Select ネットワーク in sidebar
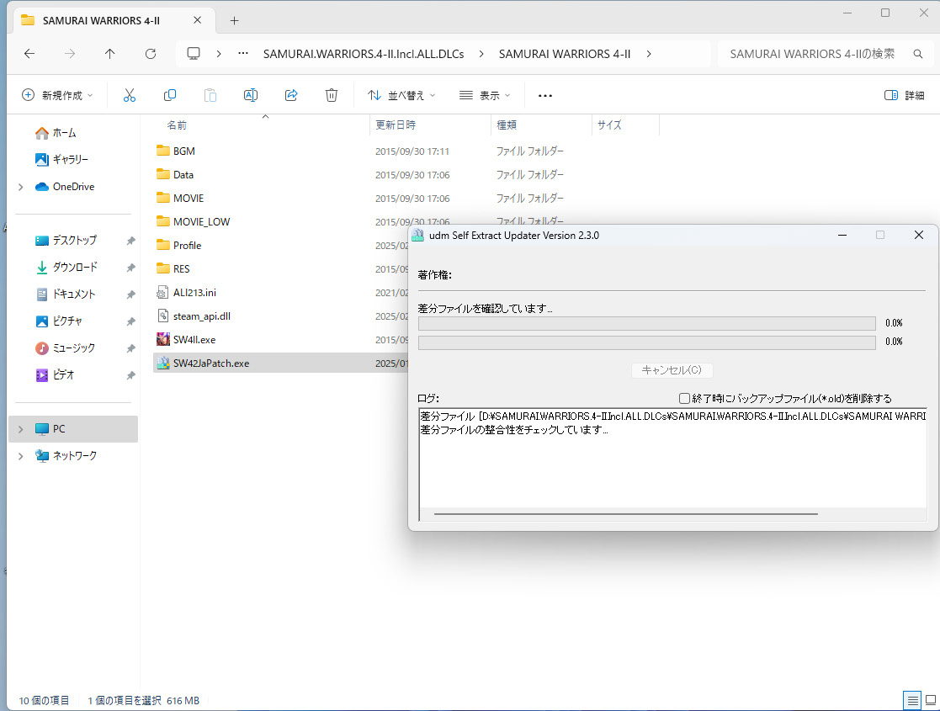 click(x=73, y=456)
